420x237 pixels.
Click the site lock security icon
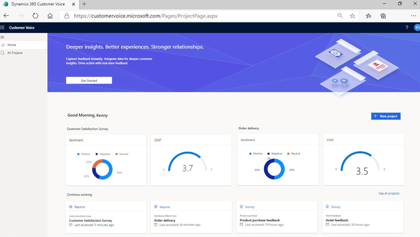67,16
